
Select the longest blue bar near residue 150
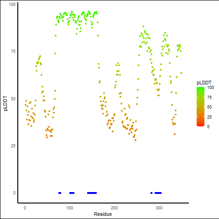92,193
